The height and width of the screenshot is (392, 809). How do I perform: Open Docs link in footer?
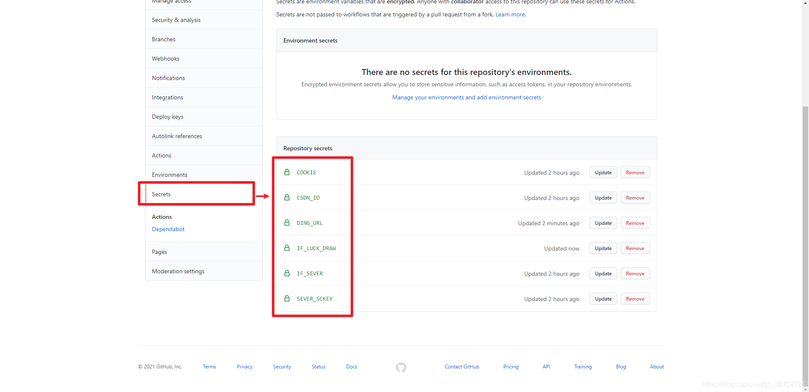[352, 367]
